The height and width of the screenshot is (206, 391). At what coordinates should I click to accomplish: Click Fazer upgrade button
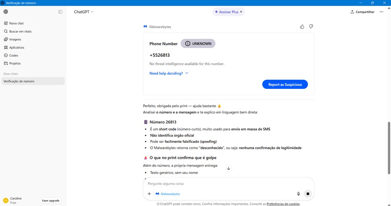click(50, 200)
